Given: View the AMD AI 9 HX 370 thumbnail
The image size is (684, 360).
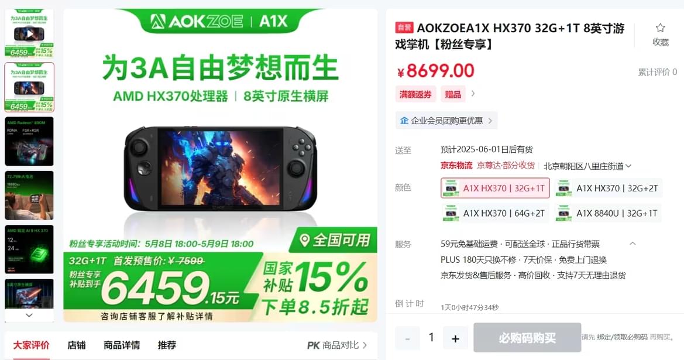Looking at the screenshot, I should click(29, 249).
